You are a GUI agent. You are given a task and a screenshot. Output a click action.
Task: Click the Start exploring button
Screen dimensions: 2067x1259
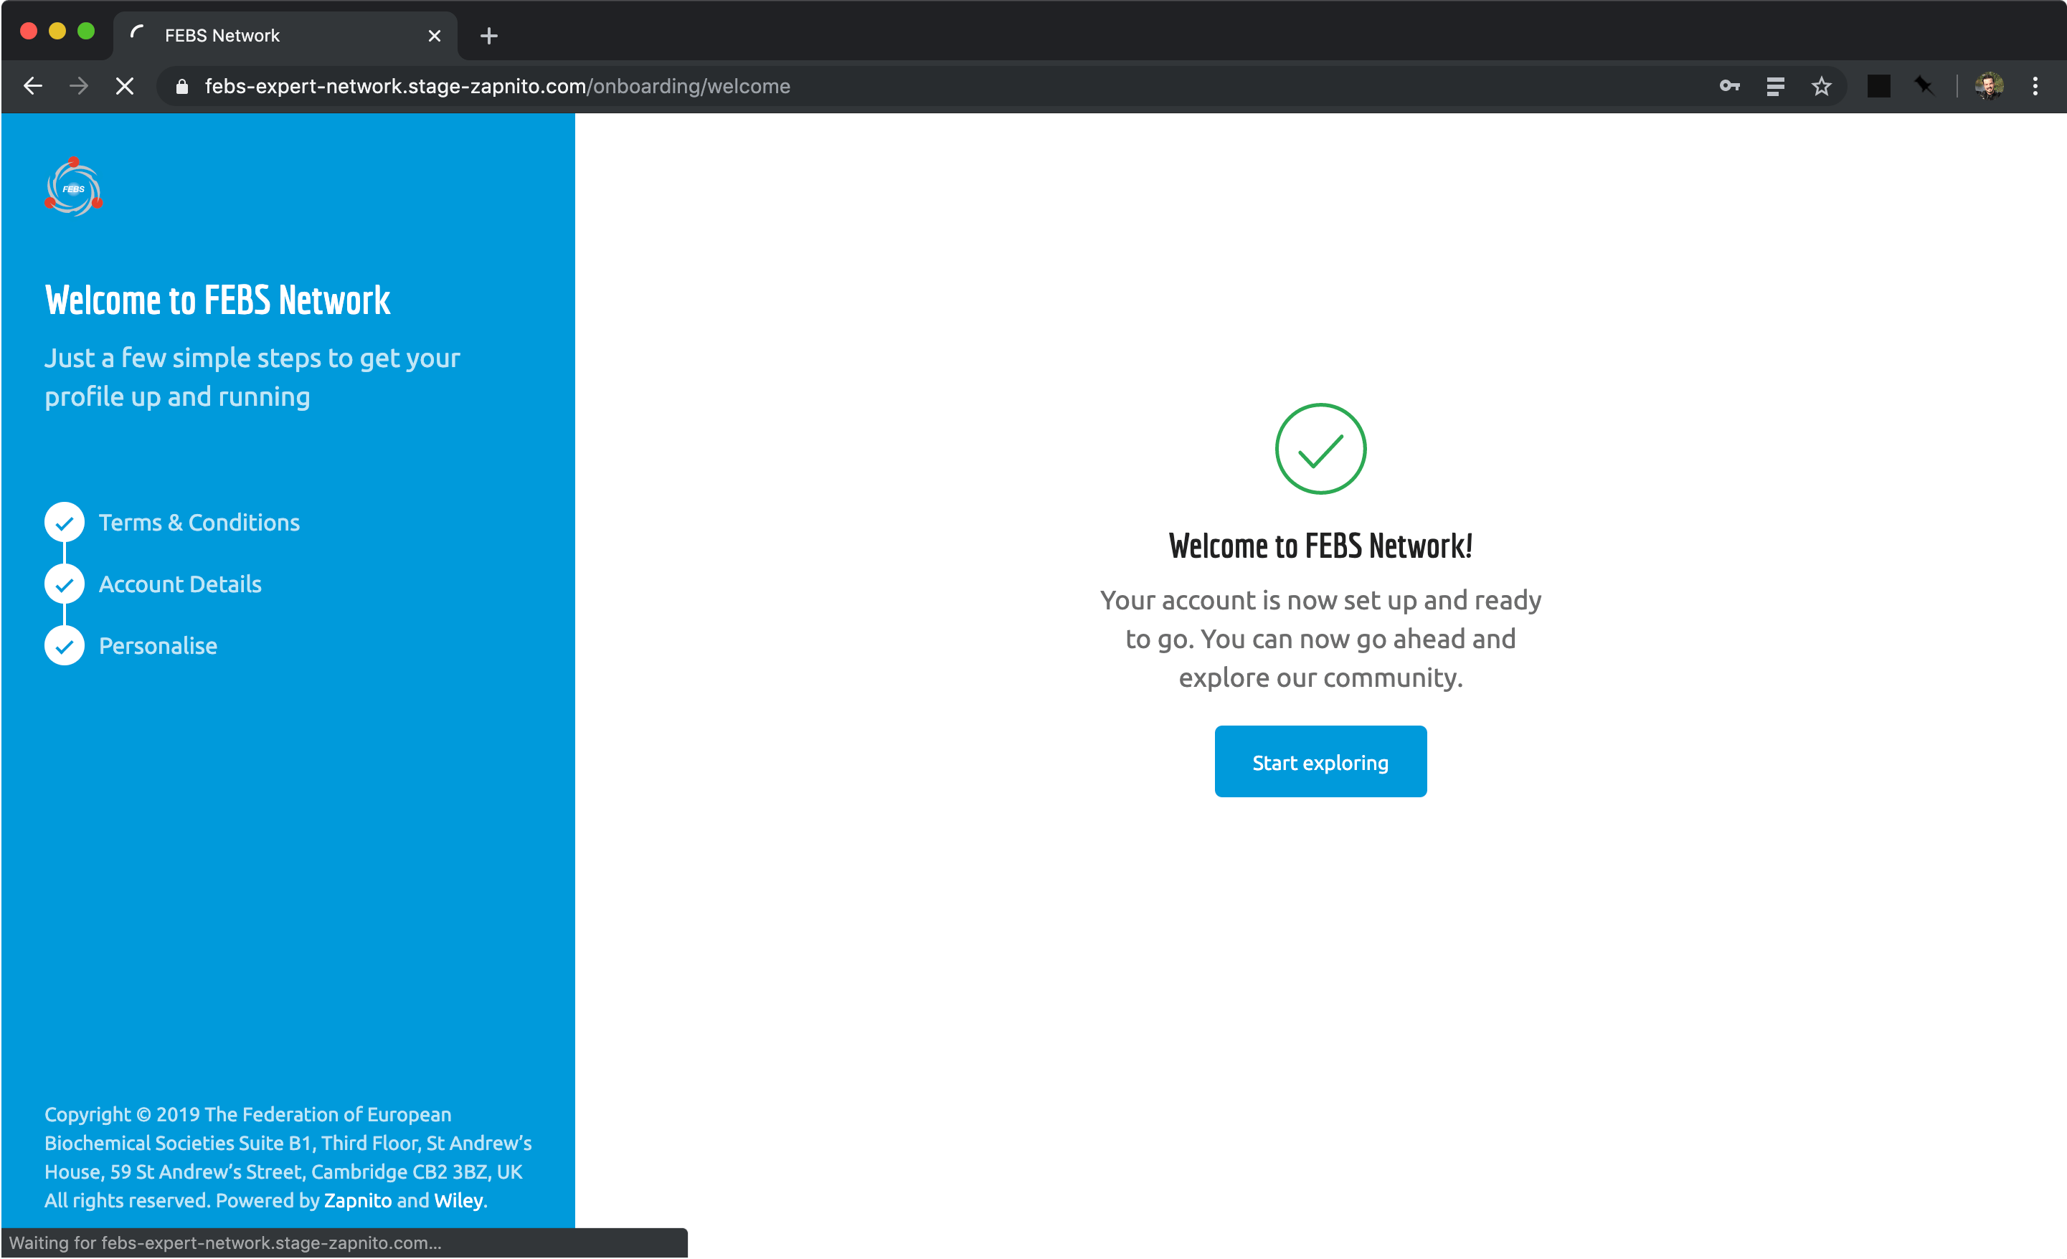[1320, 761]
